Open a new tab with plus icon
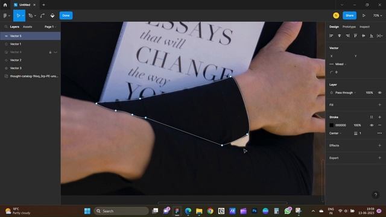 [43, 5]
